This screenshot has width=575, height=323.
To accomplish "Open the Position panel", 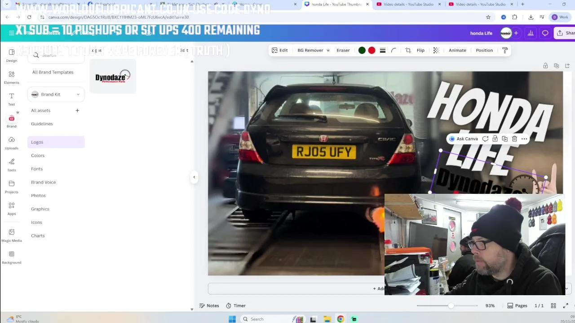I will 484,50.
